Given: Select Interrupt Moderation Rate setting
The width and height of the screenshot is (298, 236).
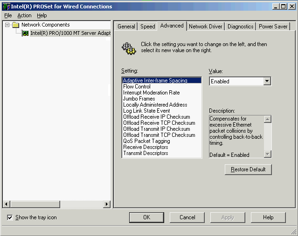Looking at the screenshot, I should (x=162, y=93).
